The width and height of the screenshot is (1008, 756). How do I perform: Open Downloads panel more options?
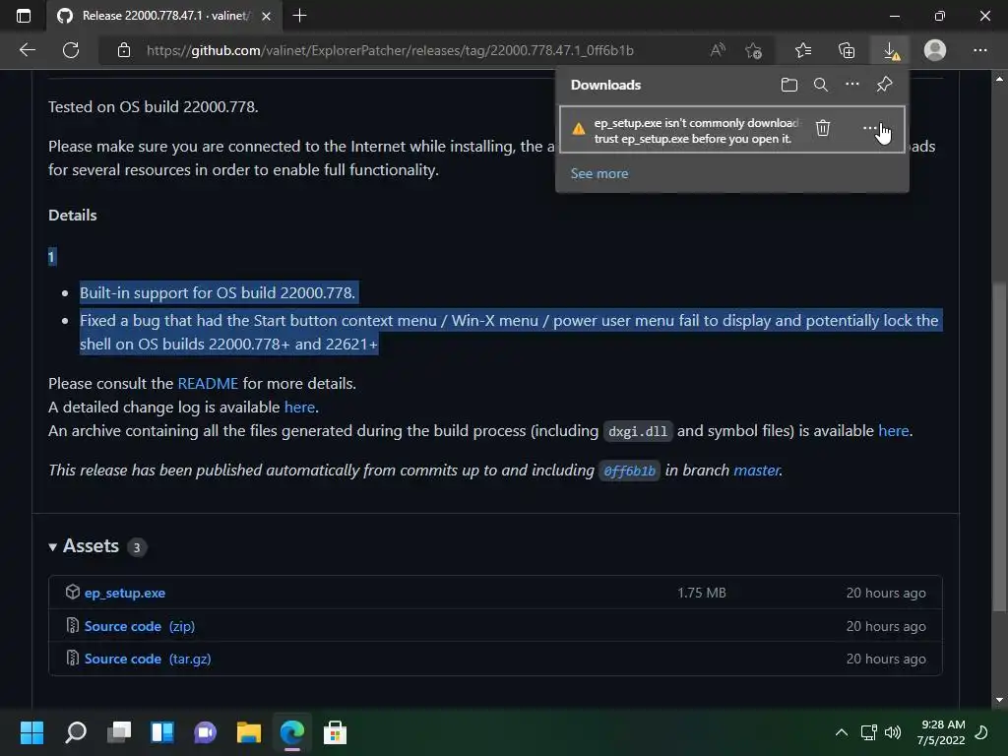click(x=851, y=85)
